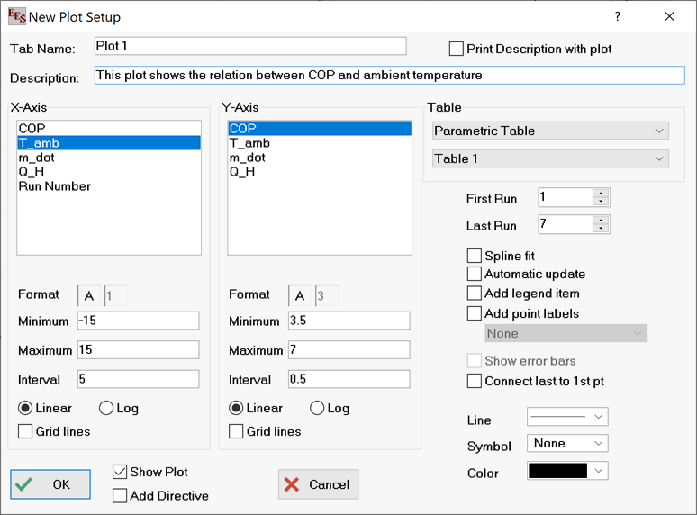This screenshot has height=515, width=697.
Task: Select m_dot in X-Axis list
Action: tap(35, 158)
